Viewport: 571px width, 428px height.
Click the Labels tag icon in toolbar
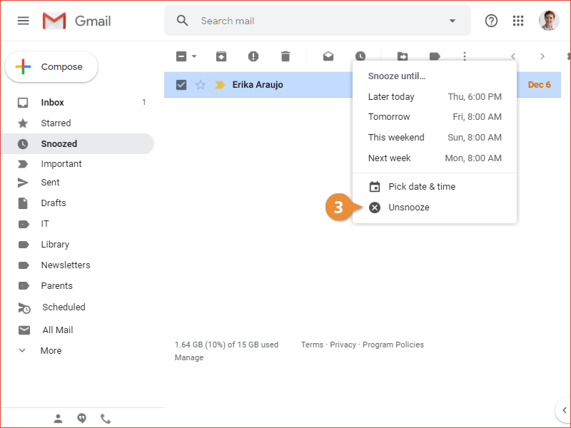(434, 56)
